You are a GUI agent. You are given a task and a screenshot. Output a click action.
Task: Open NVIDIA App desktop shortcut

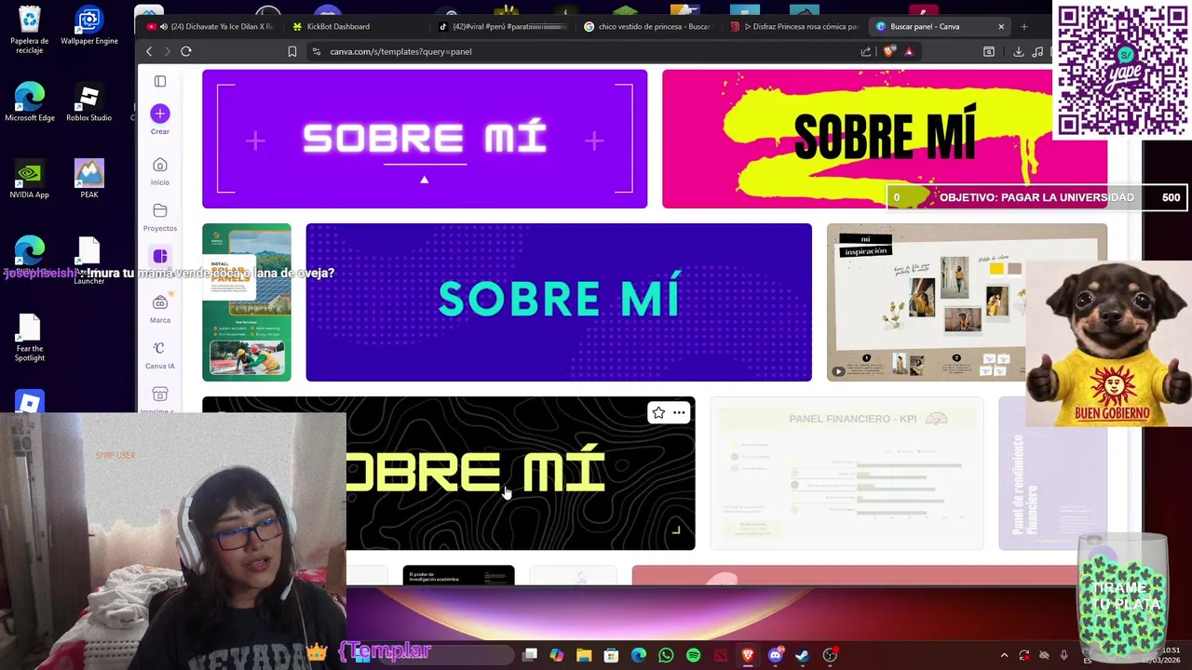pos(30,180)
